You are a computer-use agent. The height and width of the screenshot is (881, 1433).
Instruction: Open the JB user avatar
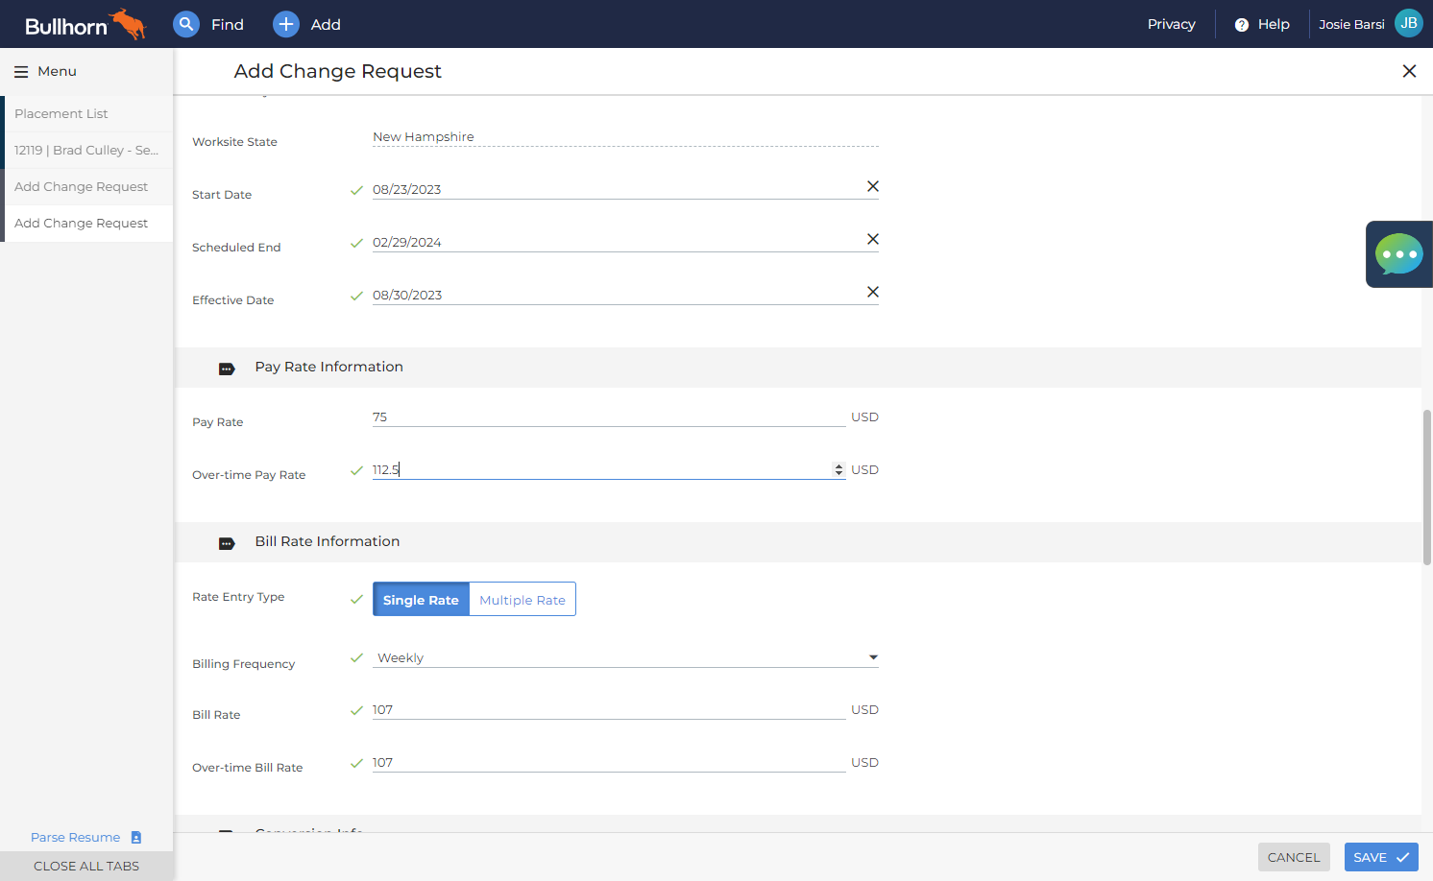tap(1409, 23)
